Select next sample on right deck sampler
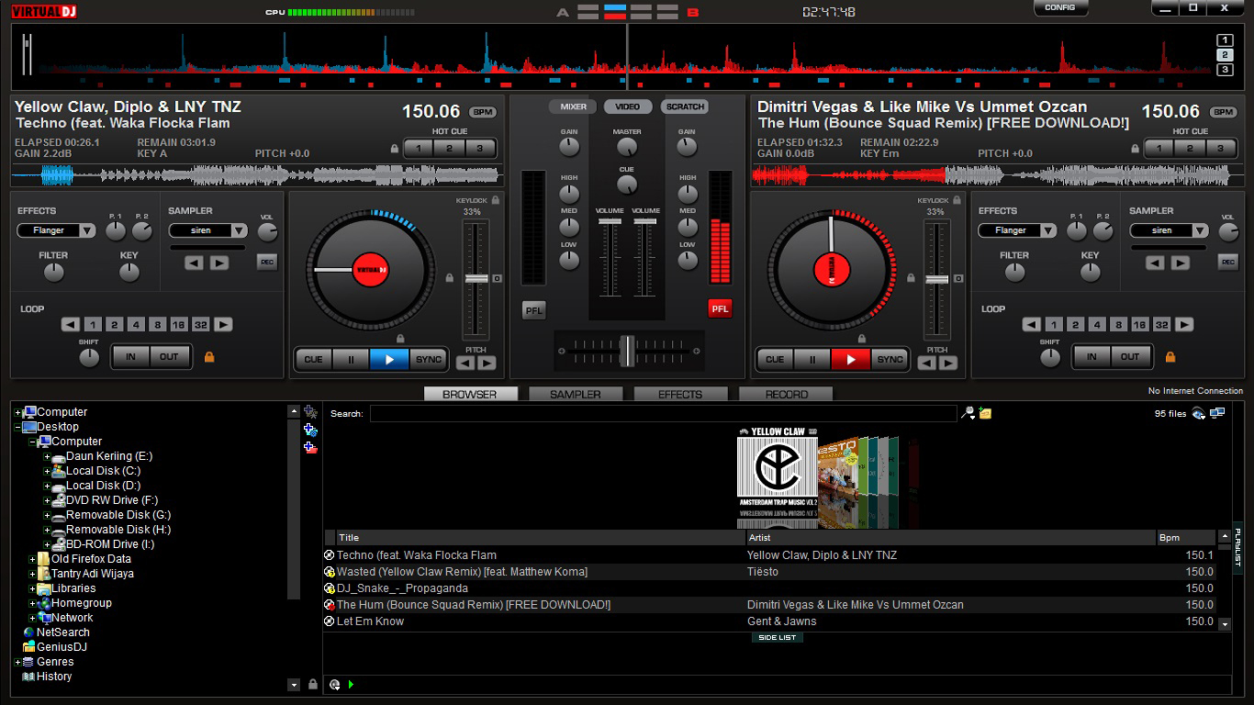Image resolution: width=1254 pixels, height=705 pixels. coord(1180,263)
